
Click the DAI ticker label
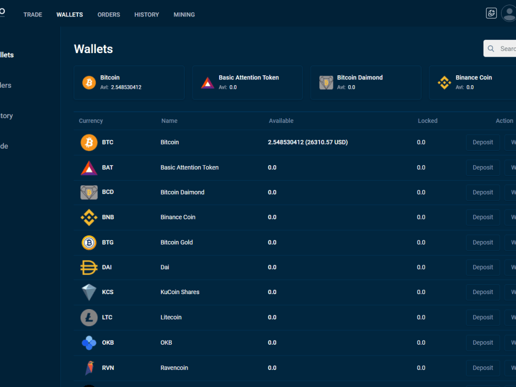(107, 267)
